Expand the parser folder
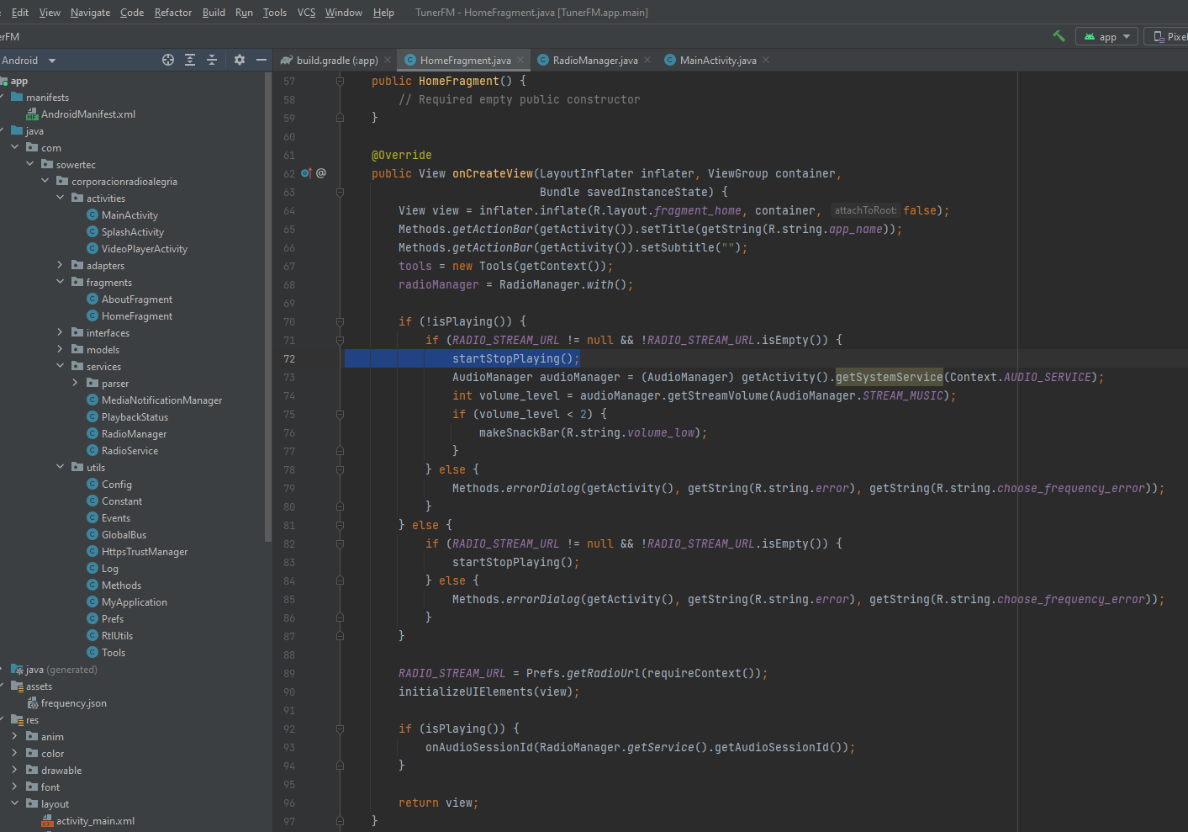The image size is (1188, 832). 75,383
